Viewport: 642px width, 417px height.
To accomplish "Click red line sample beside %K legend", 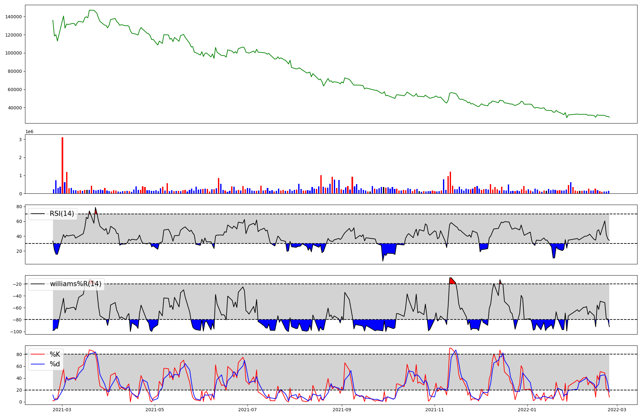I will (38, 354).
